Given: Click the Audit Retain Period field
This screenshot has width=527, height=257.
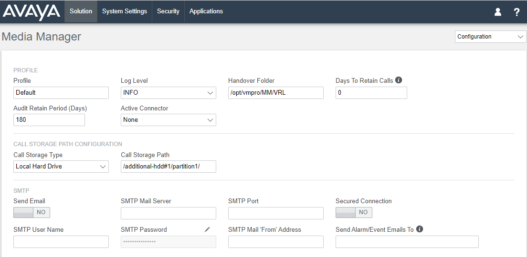Looking at the screenshot, I should pyautogui.click(x=49, y=119).
